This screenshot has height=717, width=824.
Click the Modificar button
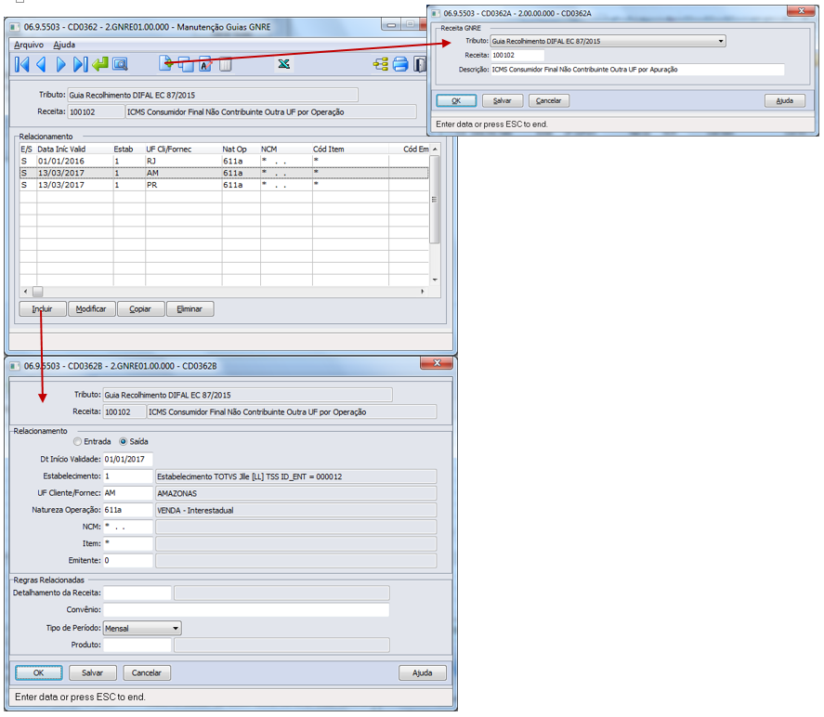[91, 309]
